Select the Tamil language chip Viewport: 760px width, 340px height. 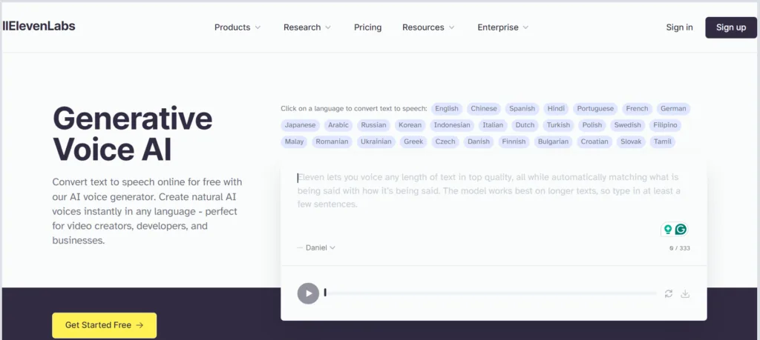[x=662, y=141]
